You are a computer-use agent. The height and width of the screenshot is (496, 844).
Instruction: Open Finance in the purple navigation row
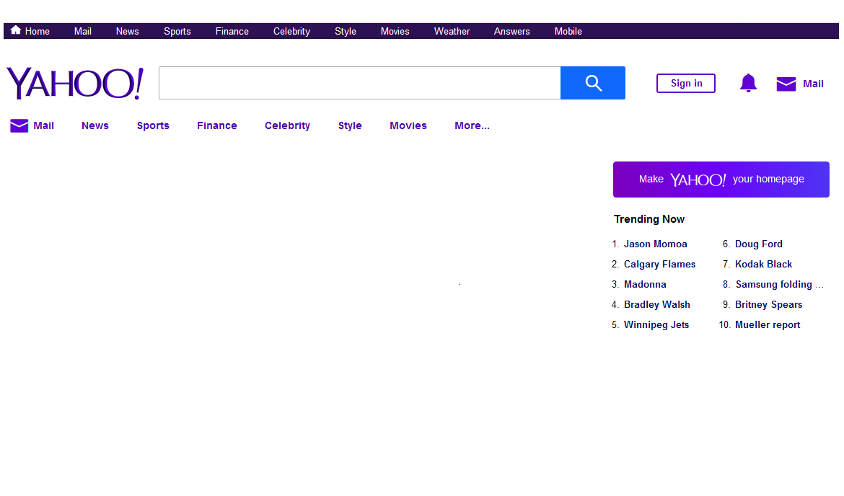pyautogui.click(x=216, y=125)
